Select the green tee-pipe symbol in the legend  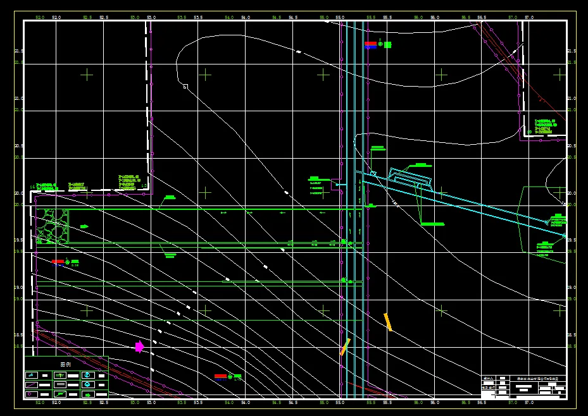click(60, 375)
